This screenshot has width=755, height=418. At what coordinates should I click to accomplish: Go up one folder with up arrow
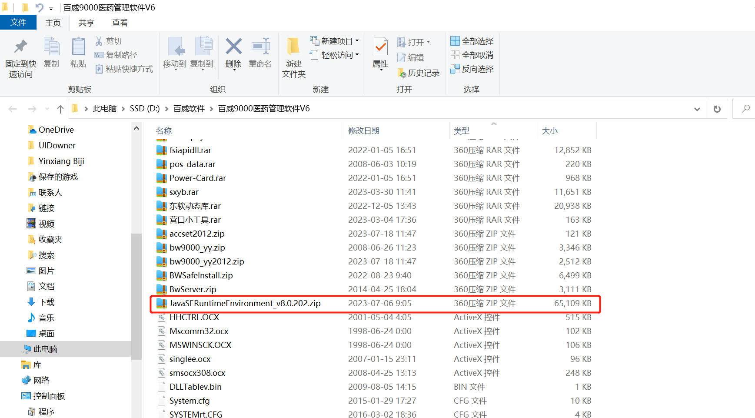pyautogui.click(x=60, y=109)
